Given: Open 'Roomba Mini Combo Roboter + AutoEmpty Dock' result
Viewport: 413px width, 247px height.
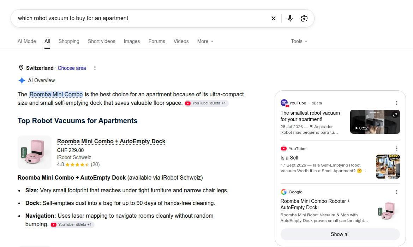Looking at the screenshot, I should [x=315, y=204].
